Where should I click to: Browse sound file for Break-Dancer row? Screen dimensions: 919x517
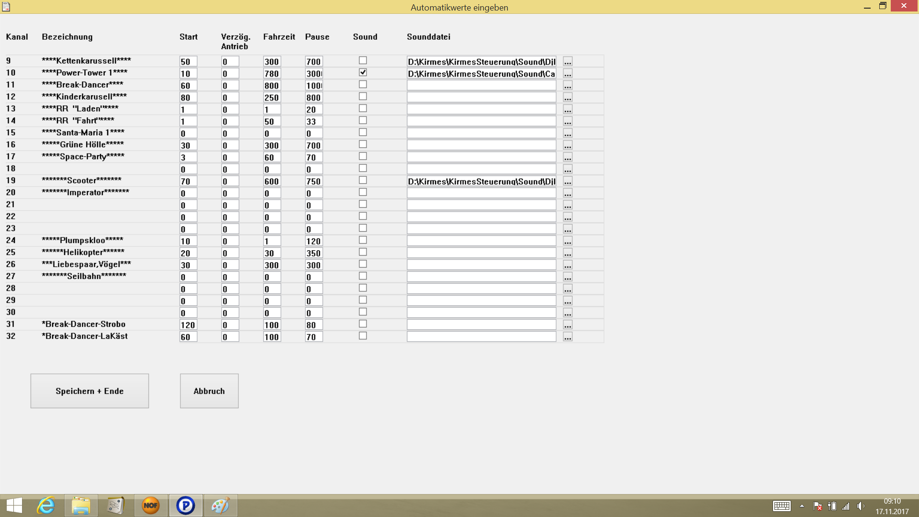(568, 86)
